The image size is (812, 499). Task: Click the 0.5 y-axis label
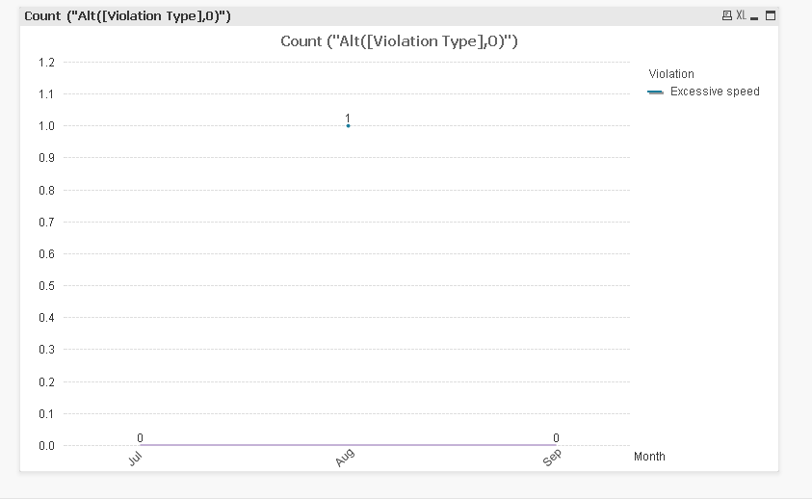46,285
